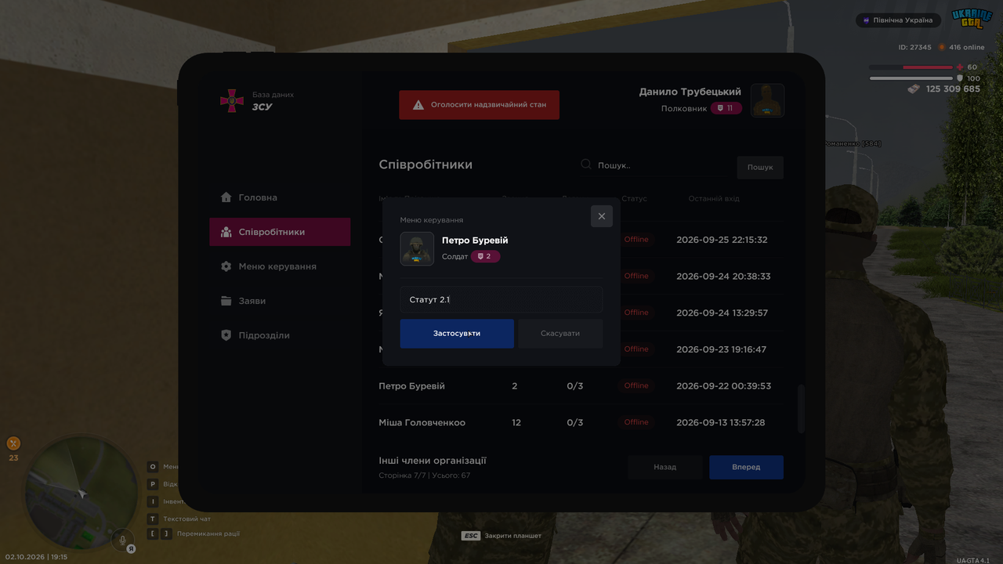
Task: Click the microphone icon near the minimap
Action: click(121, 540)
